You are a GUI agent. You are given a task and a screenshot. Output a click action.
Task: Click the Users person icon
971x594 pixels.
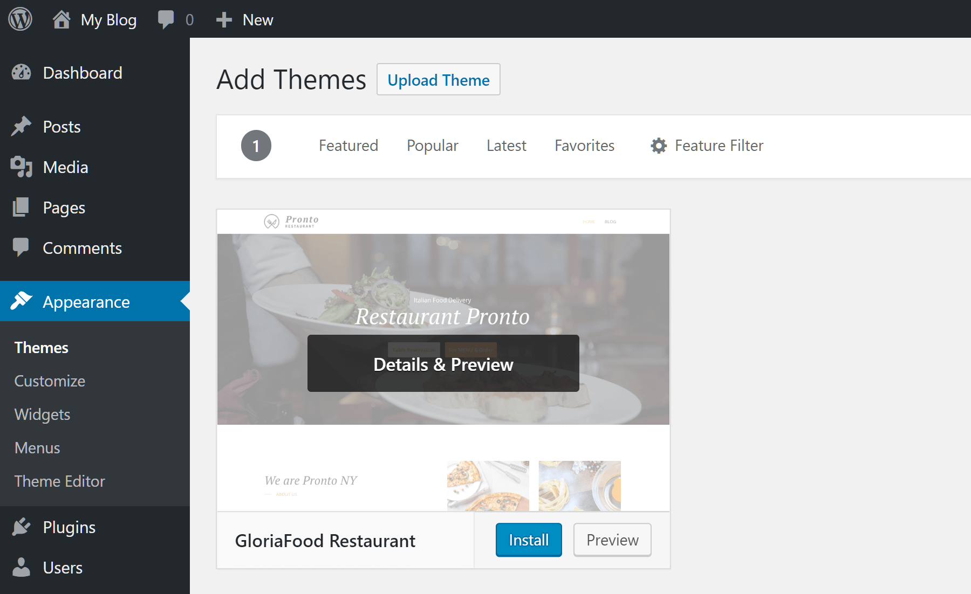22,568
